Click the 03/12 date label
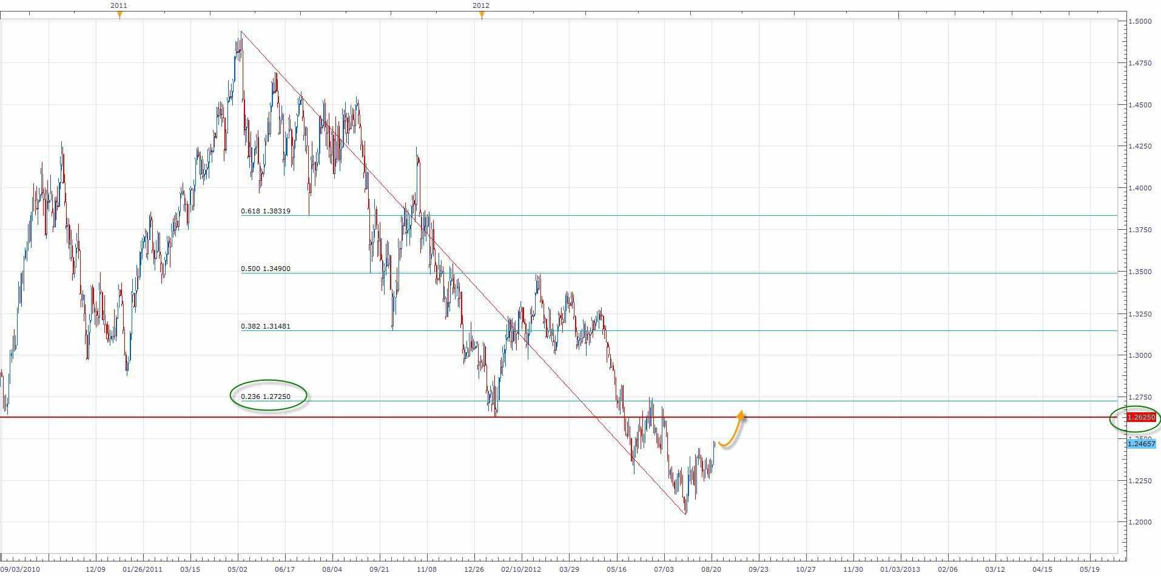The image size is (1161, 576). pos(995,569)
